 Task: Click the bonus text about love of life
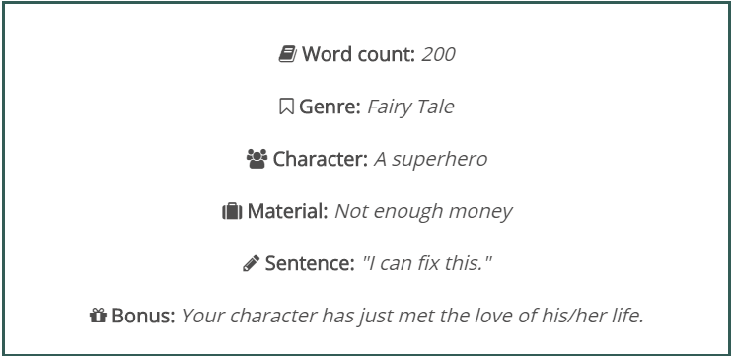[412, 317]
